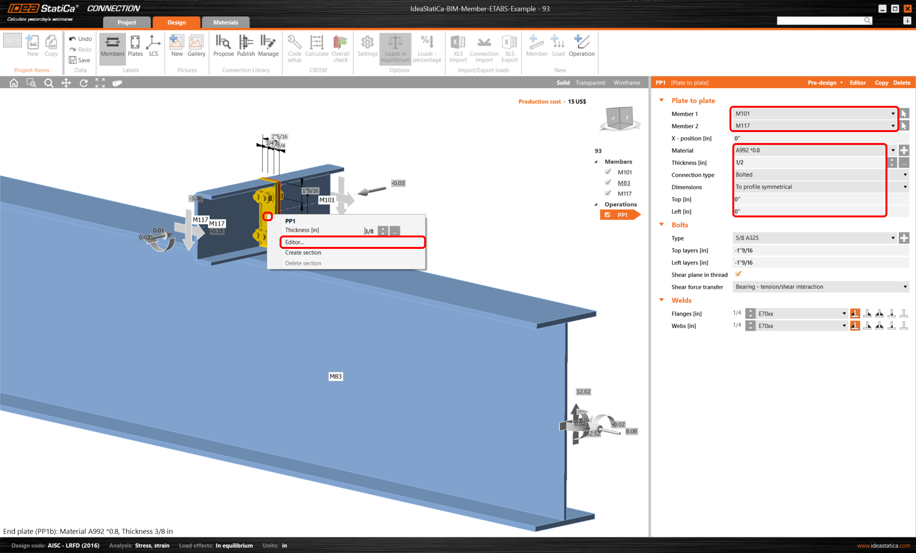Collapse the Bolts section

pyautogui.click(x=662, y=225)
